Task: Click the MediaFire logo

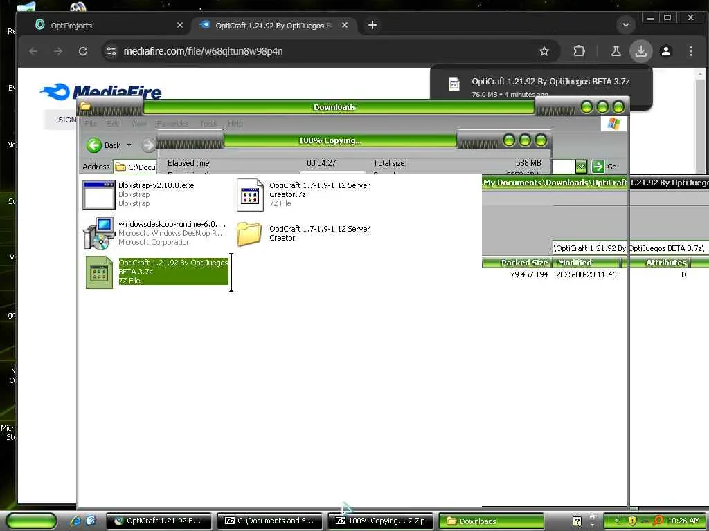Action: click(x=100, y=92)
